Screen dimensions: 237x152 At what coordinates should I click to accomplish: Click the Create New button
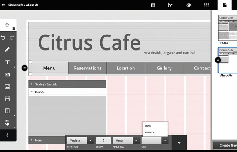[225, 145]
